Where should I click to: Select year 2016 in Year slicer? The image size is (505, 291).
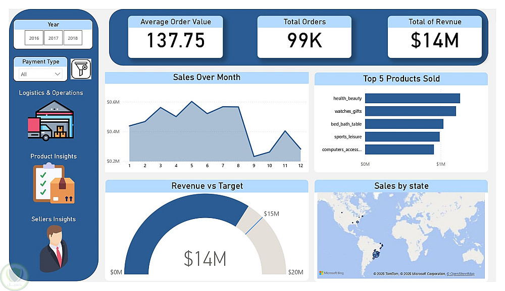(34, 38)
